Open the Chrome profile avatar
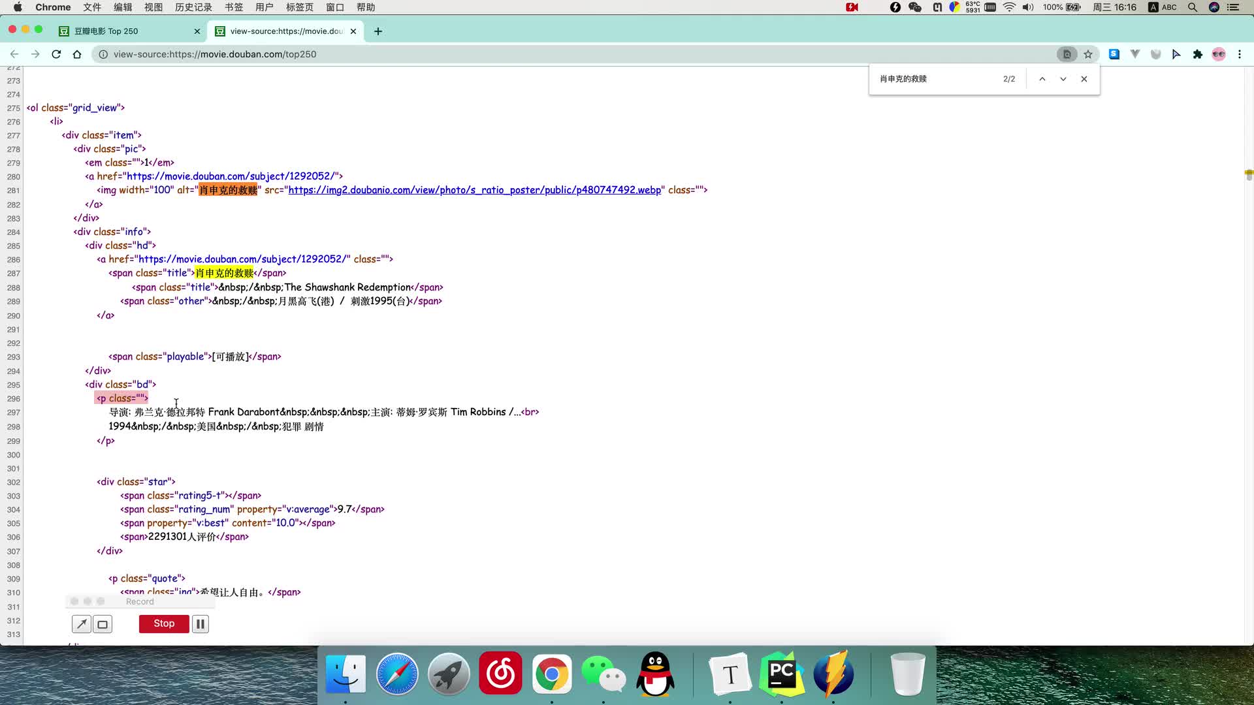 (1219, 54)
